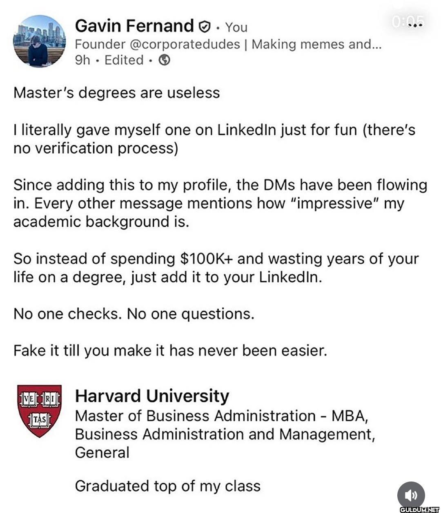Click the "No one checks. No one questions." line
This screenshot has height=513, width=441.
(134, 314)
